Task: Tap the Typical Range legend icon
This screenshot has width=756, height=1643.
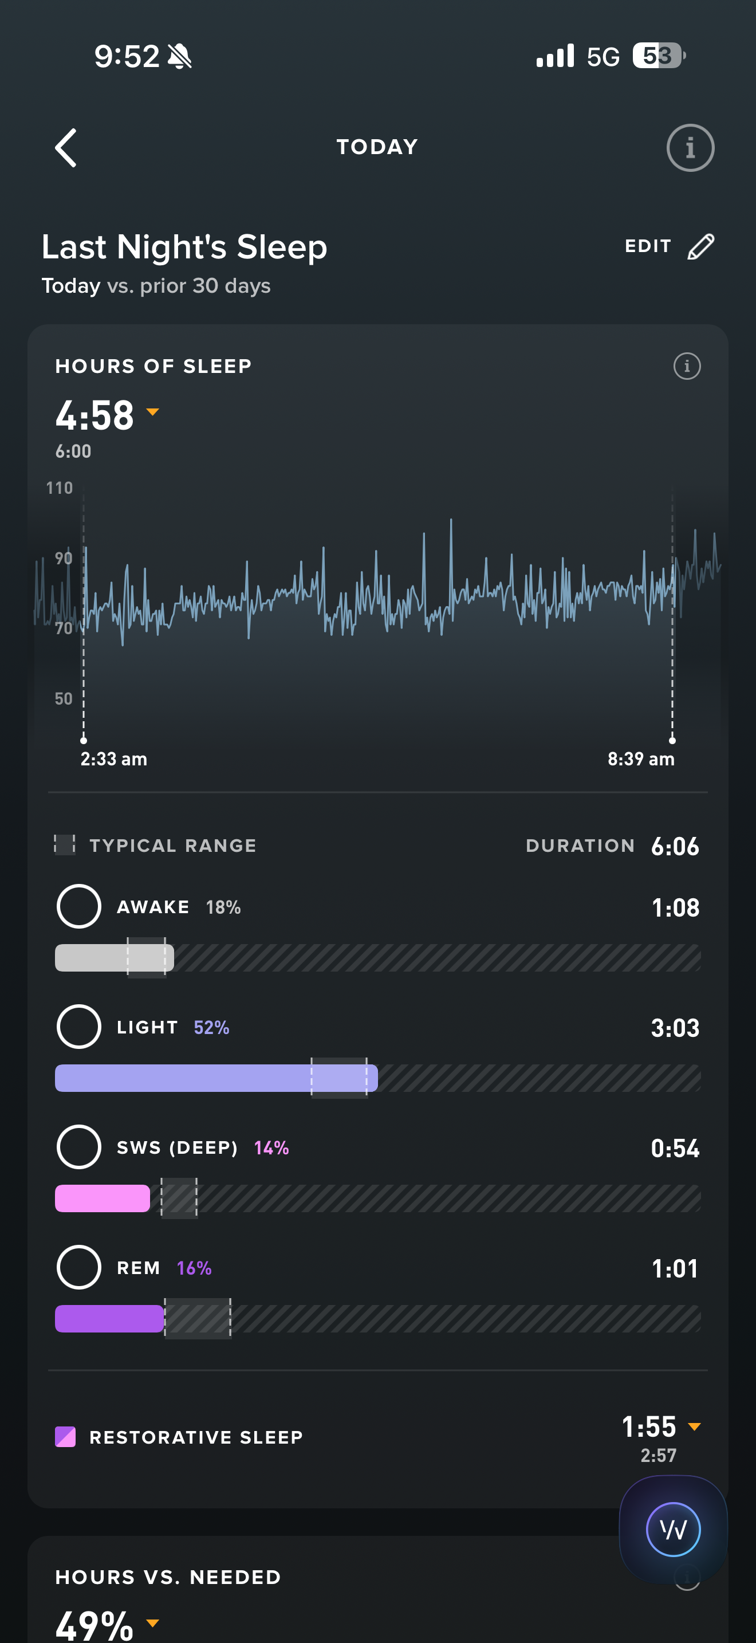Action: [x=64, y=844]
